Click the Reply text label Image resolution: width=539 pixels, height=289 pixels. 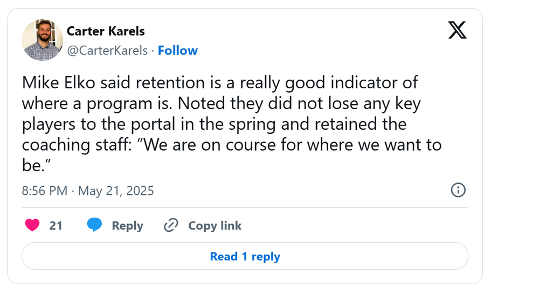click(x=127, y=225)
